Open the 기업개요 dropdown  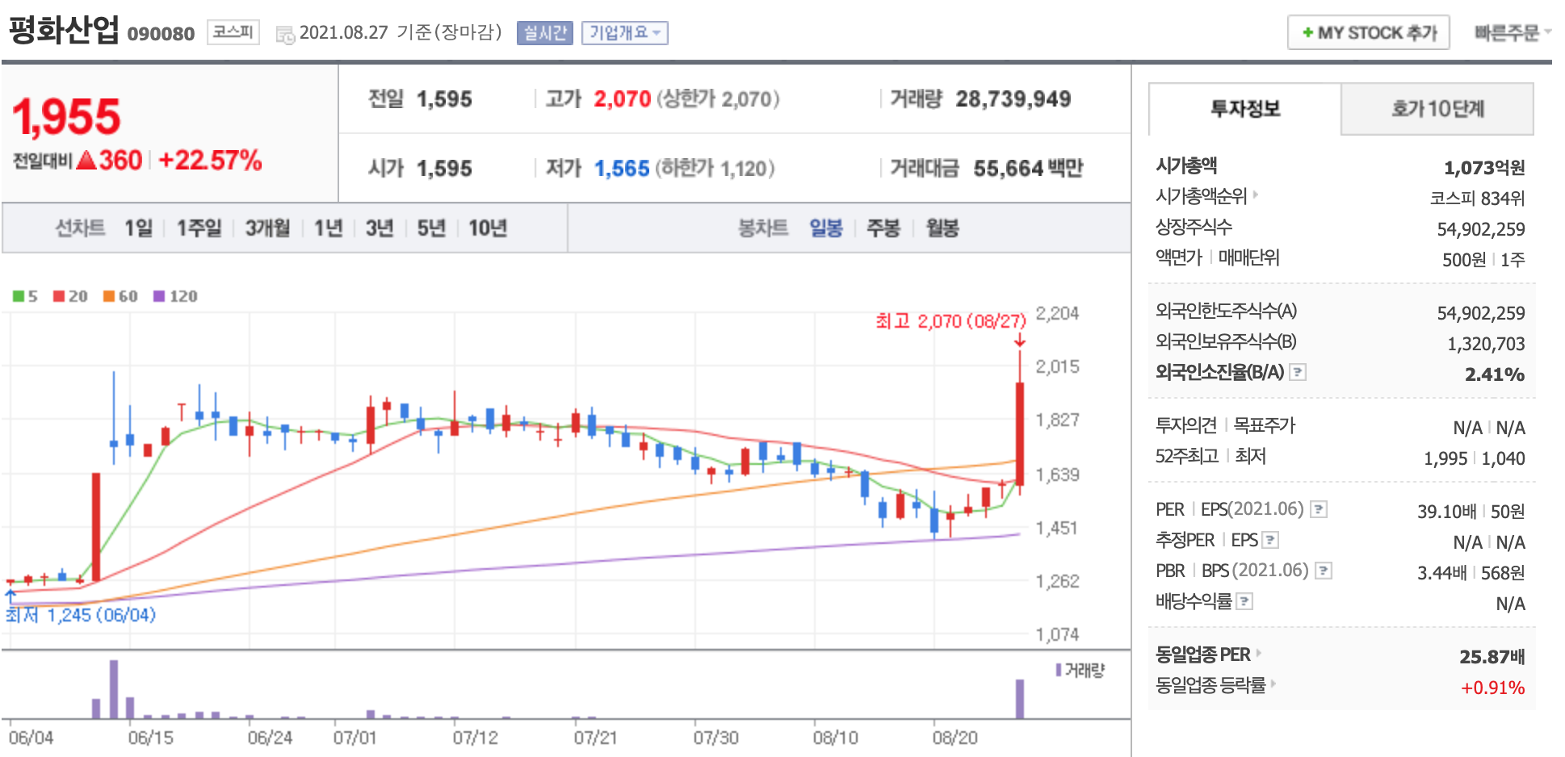click(x=624, y=33)
